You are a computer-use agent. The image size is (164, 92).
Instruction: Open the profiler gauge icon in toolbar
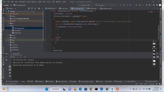(x=130, y=5)
